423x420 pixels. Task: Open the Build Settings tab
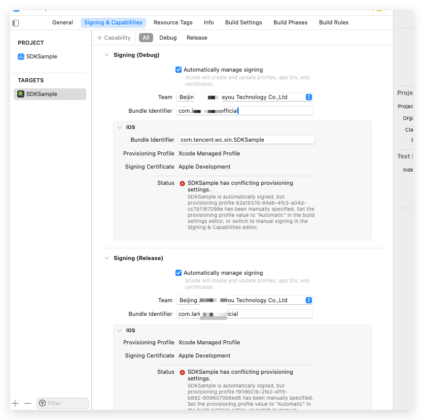coord(243,22)
